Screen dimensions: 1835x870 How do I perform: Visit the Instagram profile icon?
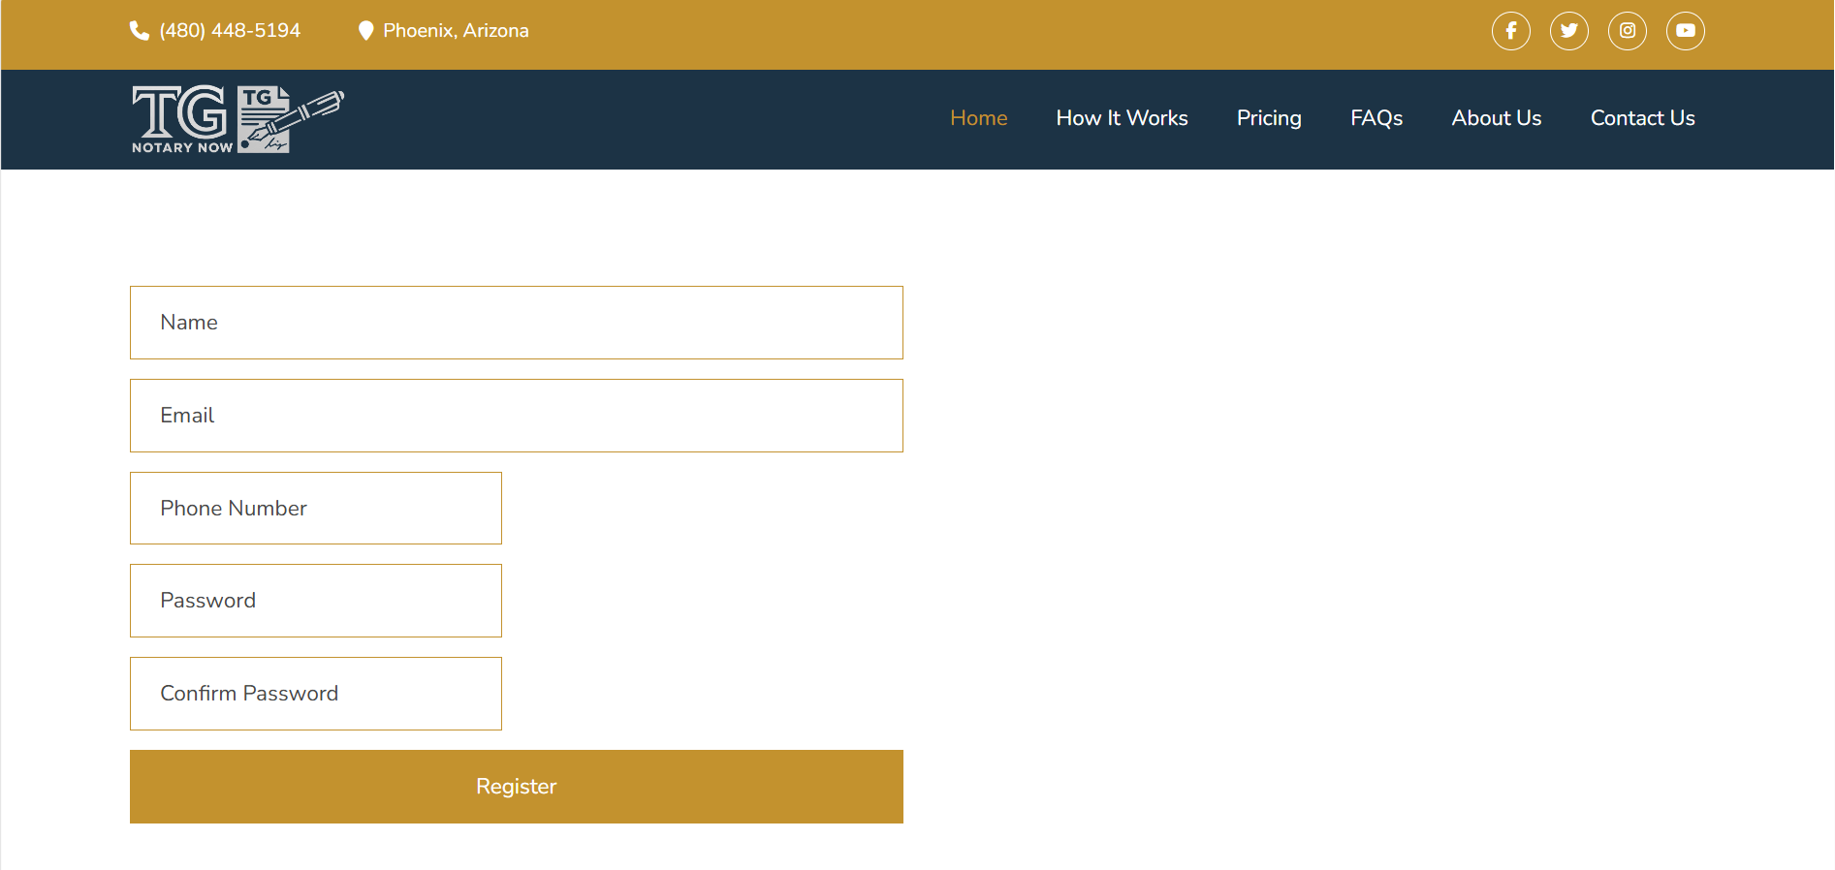coord(1627,31)
